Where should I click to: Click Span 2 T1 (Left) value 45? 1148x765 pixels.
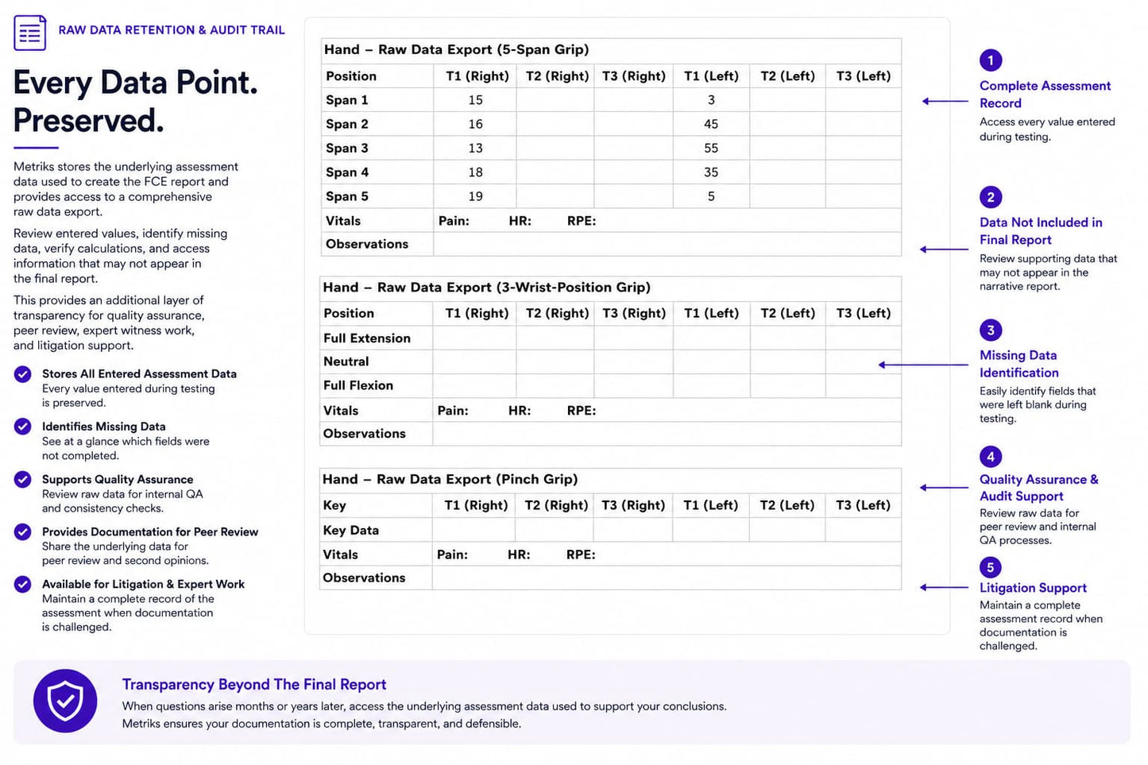click(x=711, y=124)
